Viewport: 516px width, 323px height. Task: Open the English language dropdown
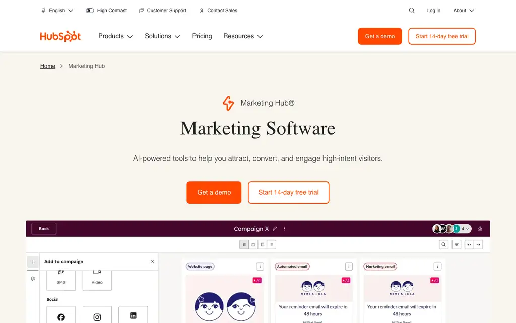pos(57,11)
